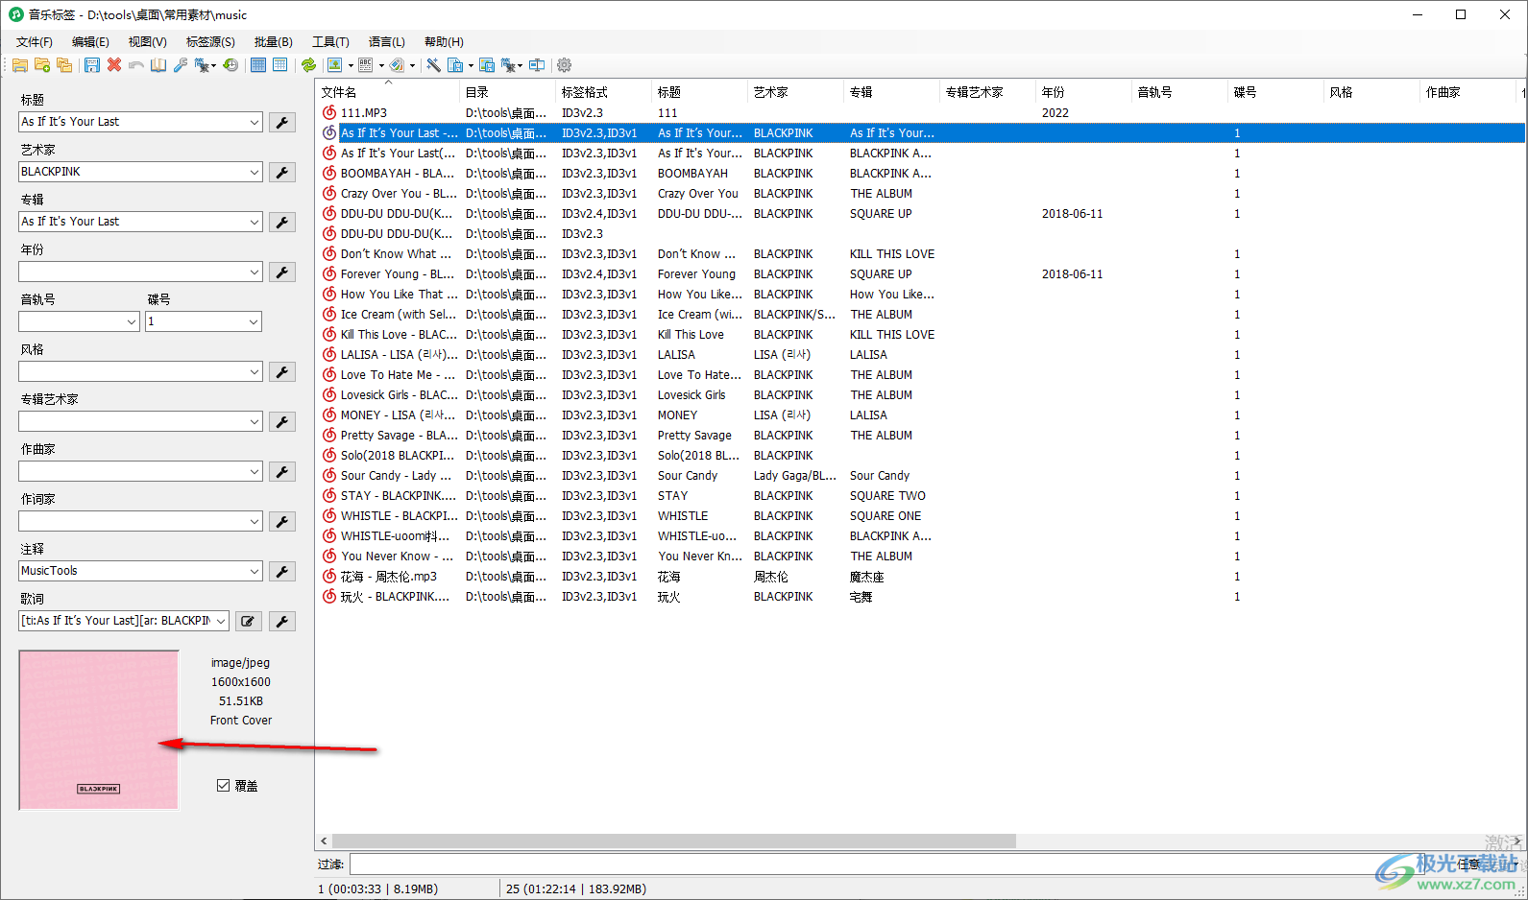Viewport: 1528px width, 900px height.
Task: Select the Sour Candy - Lady file row
Action: click(920, 475)
